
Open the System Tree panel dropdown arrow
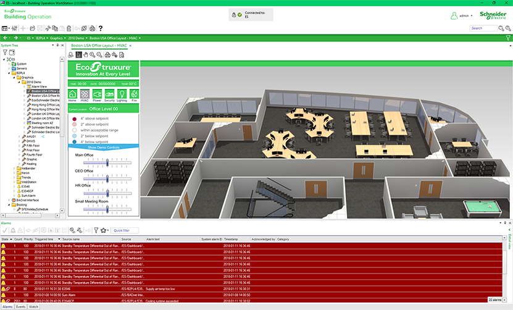52,45
